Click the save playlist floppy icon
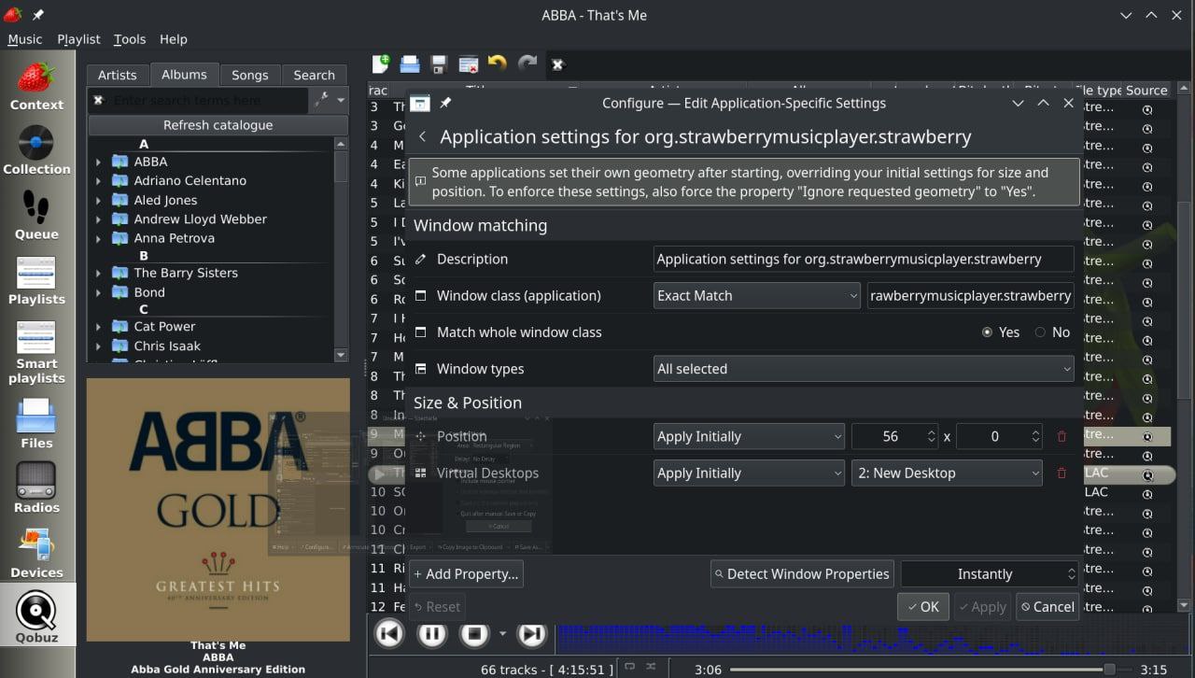 tap(439, 64)
